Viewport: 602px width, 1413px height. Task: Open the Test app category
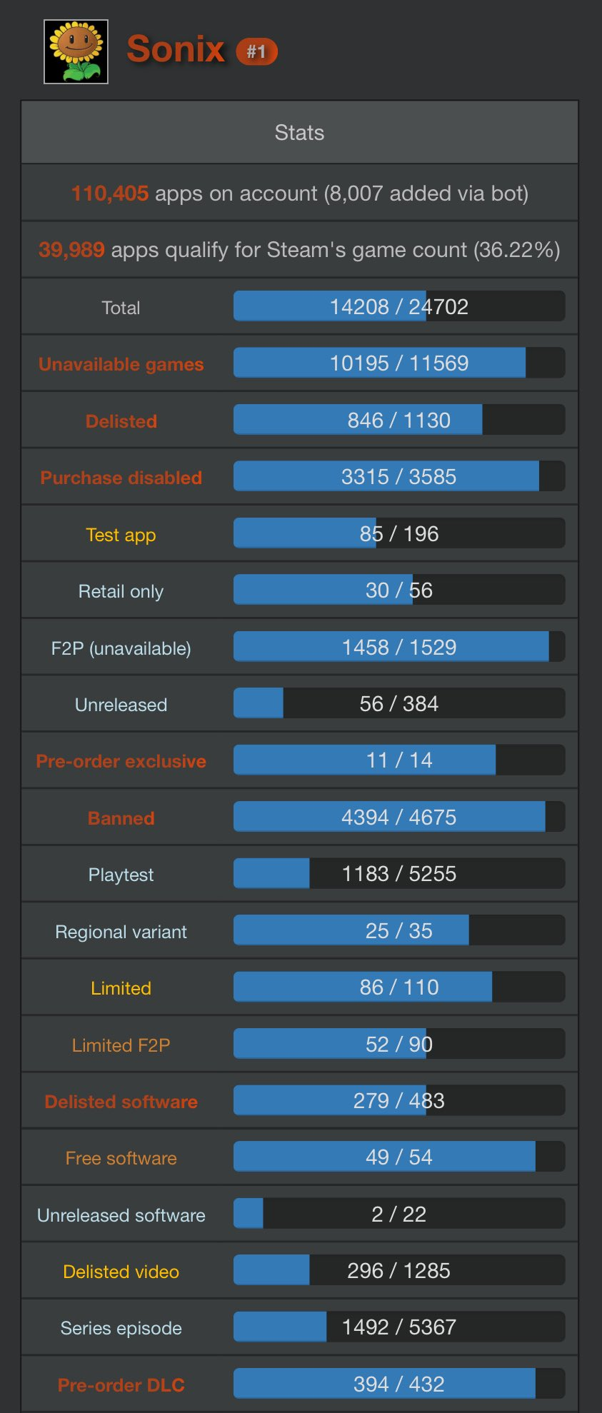pos(121,535)
